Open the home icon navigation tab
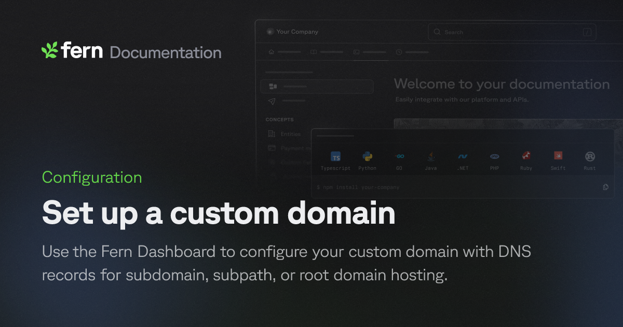 click(271, 52)
